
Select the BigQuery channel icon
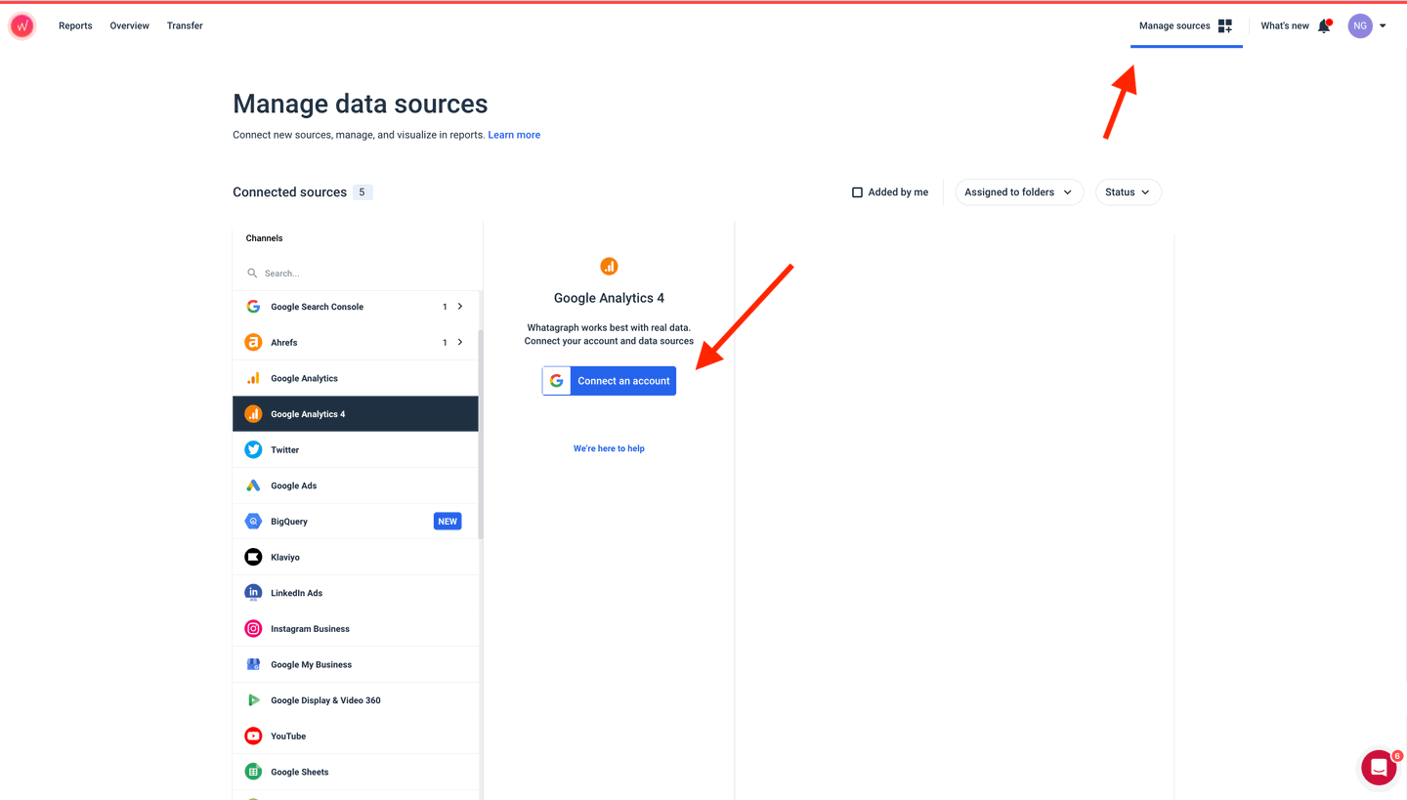click(253, 522)
